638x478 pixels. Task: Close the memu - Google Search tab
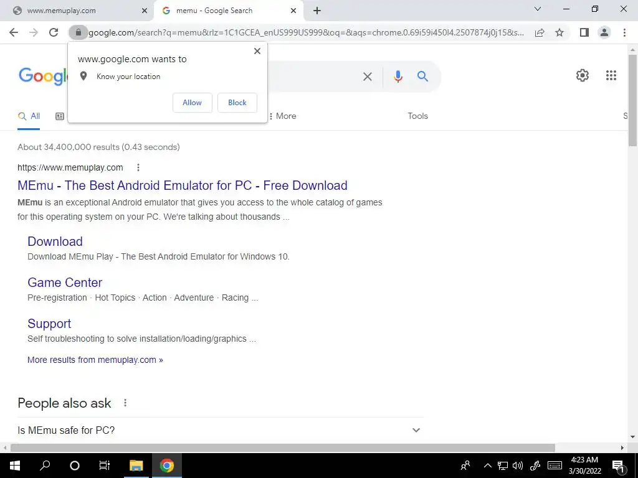pyautogui.click(x=293, y=11)
